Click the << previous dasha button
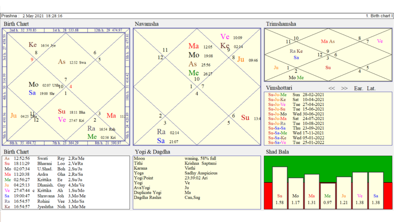Viewport: 394px width, 222px height. (331, 88)
